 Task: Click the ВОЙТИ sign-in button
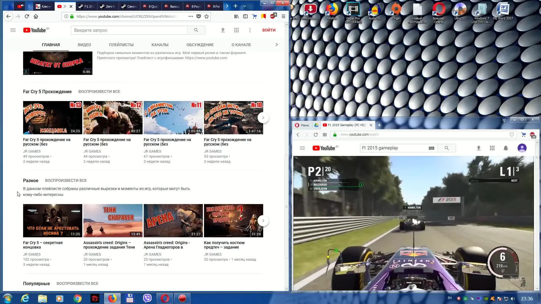coord(269,30)
